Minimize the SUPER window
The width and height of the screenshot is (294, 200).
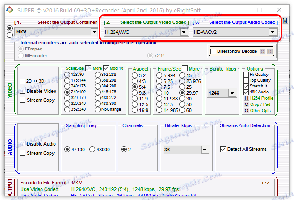pyautogui.click(x=240, y=10)
